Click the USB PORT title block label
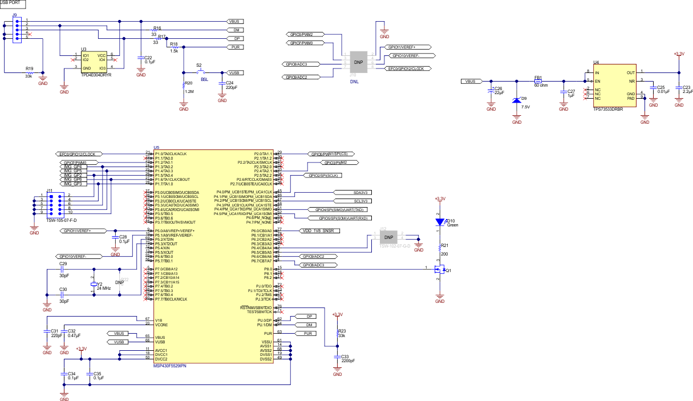Screen dimensions: 693x401 pyautogui.click(x=12, y=3)
